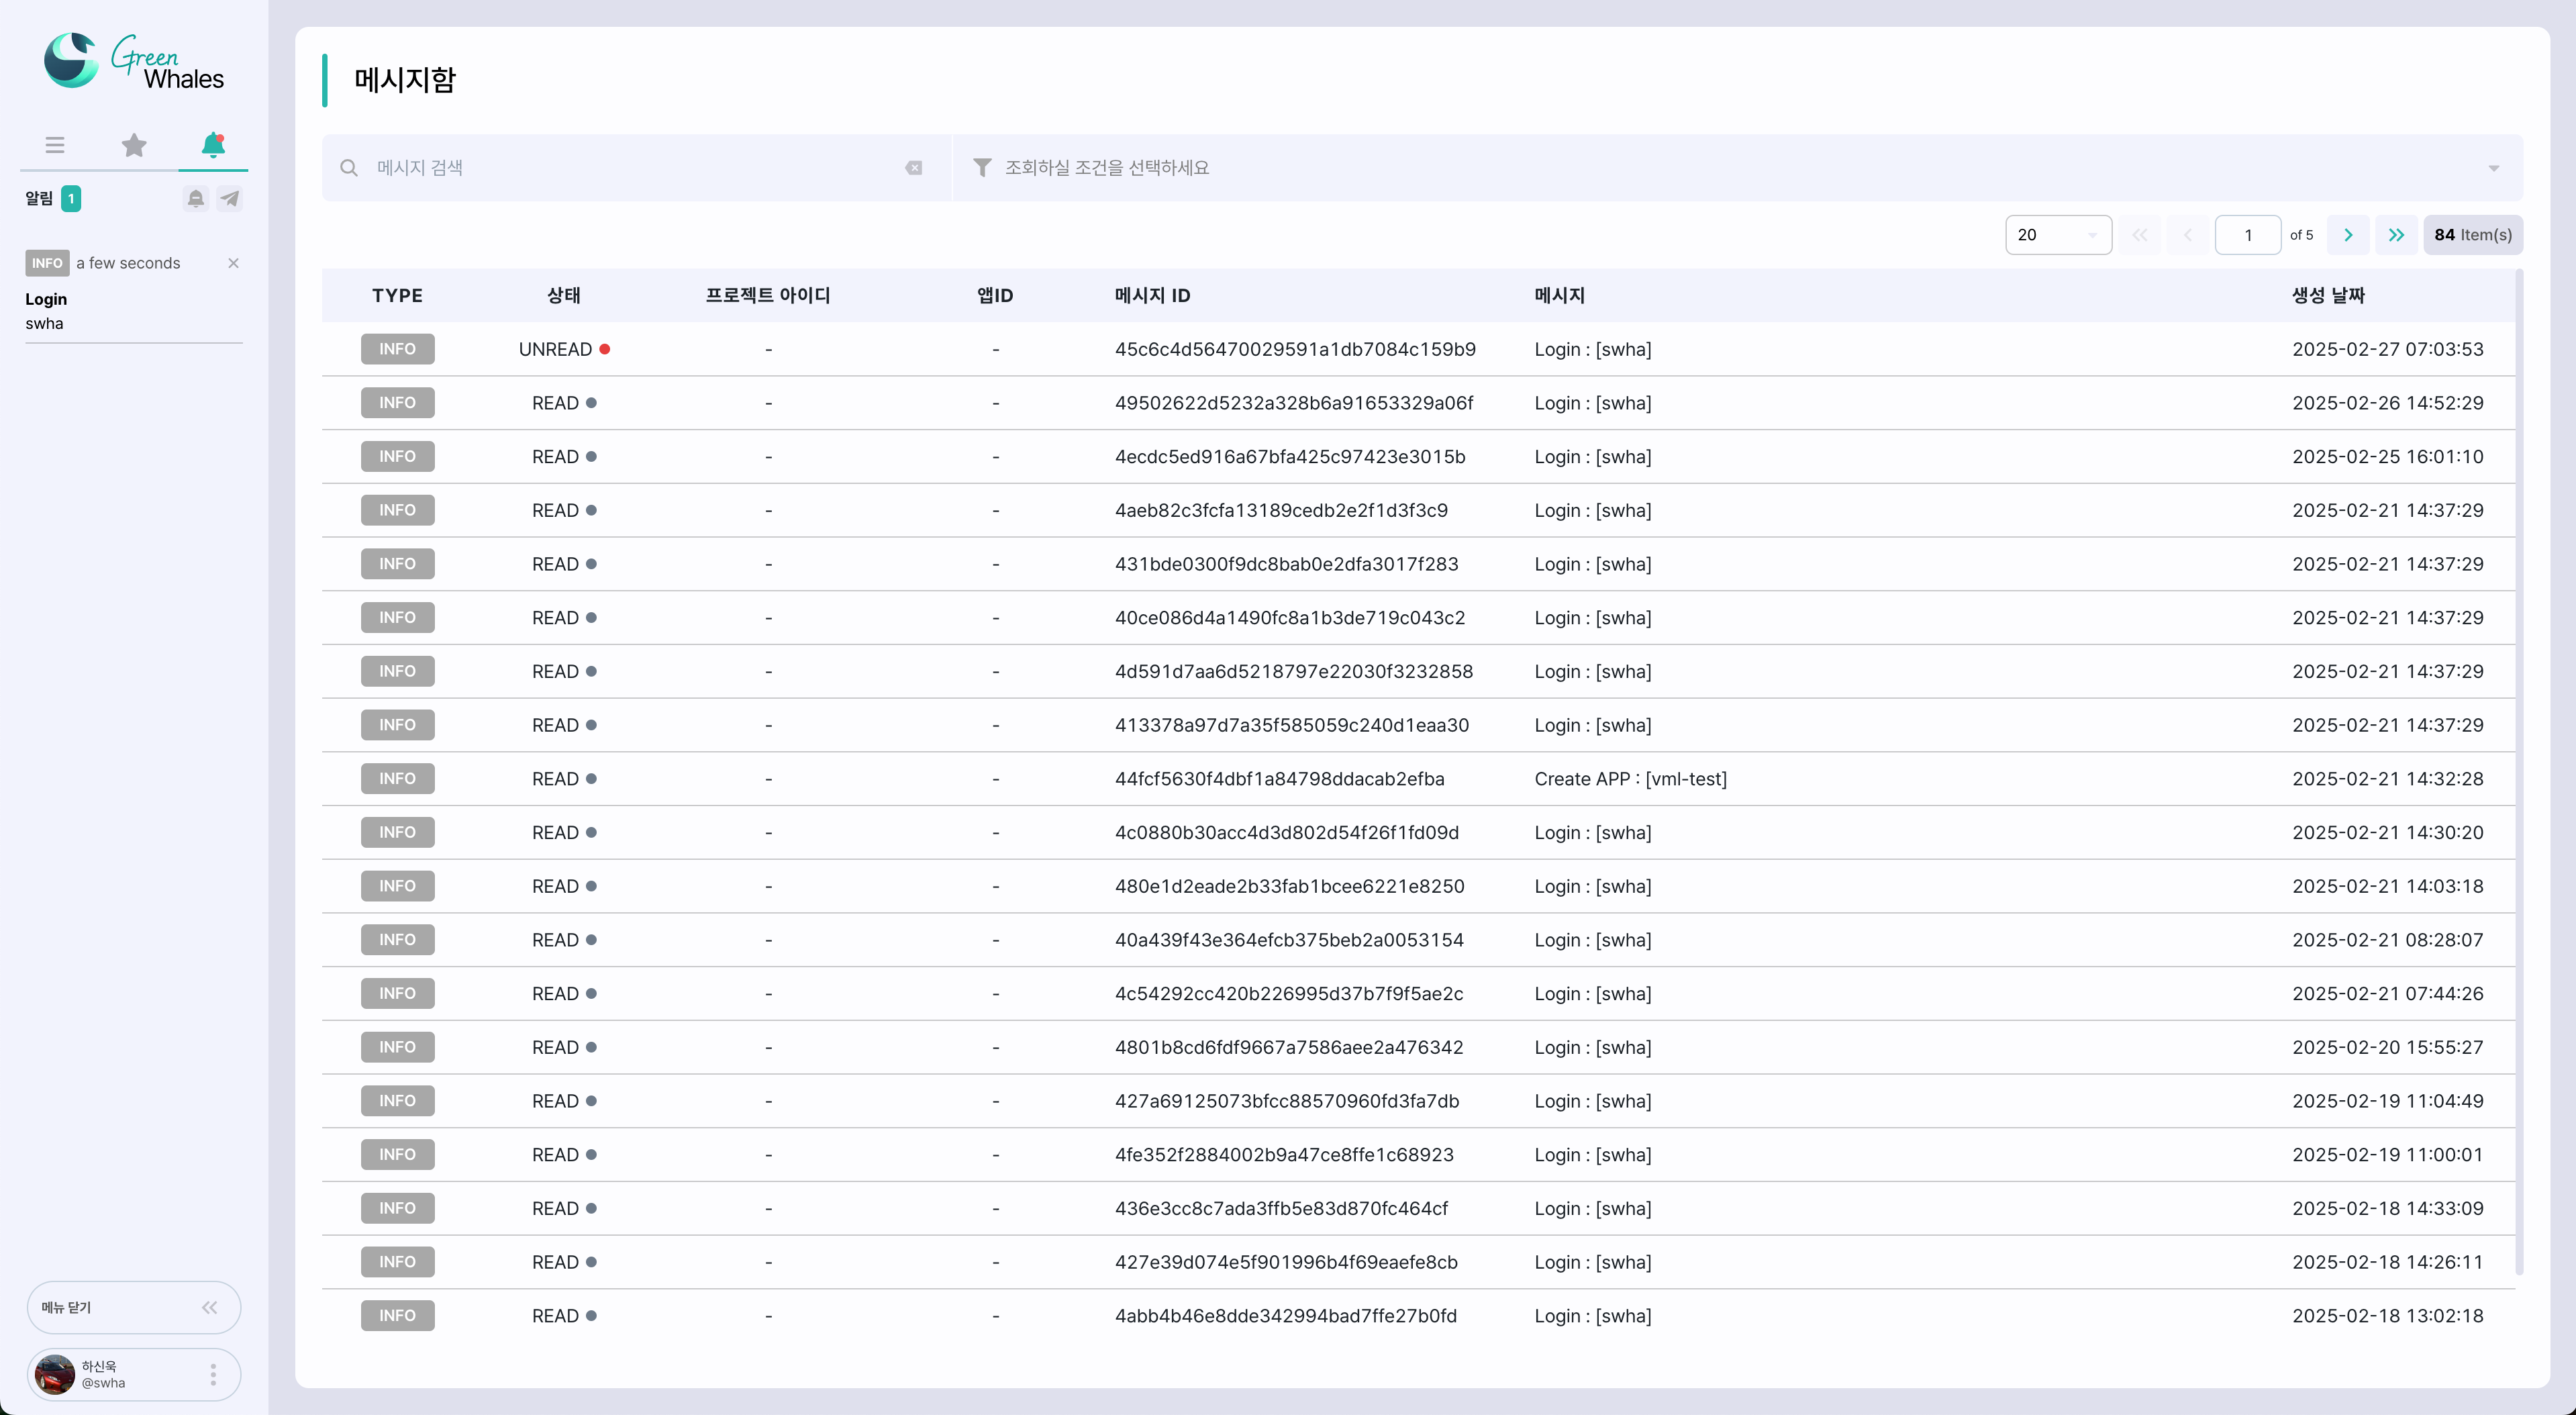Open the hamburger menu tab
This screenshot has width=2576, height=1415.
(x=55, y=145)
